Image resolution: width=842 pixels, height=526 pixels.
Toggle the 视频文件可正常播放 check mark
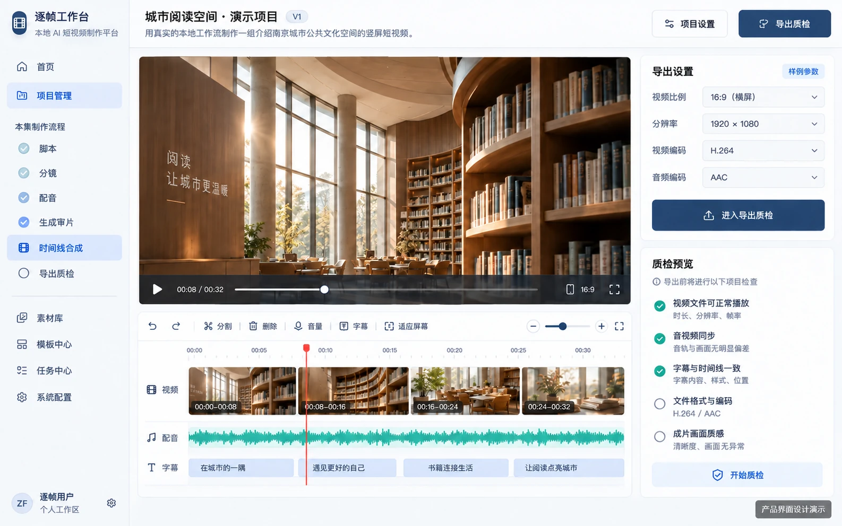[x=660, y=306]
